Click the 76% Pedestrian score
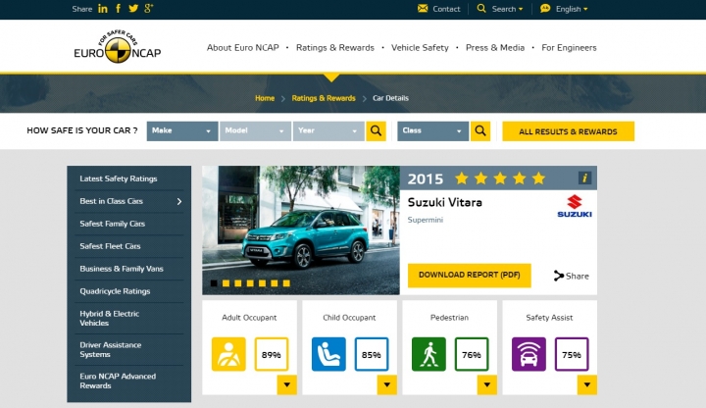Screen dimensions: 706x408 (x=472, y=354)
